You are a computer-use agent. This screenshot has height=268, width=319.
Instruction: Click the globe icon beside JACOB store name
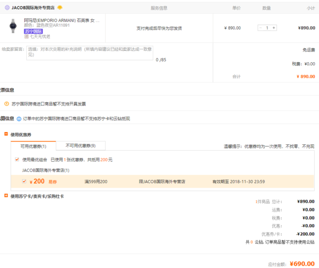7,8
